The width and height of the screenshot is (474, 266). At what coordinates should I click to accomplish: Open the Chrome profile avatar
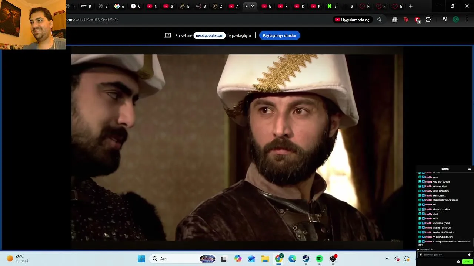click(456, 20)
